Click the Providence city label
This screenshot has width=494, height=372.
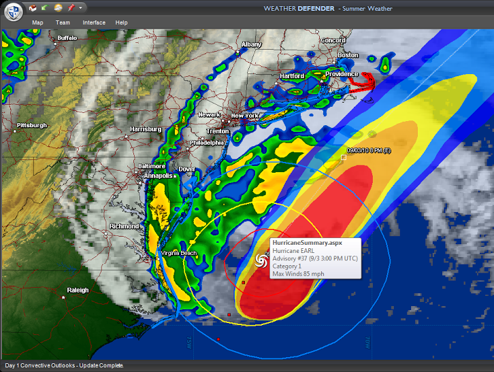pos(342,74)
